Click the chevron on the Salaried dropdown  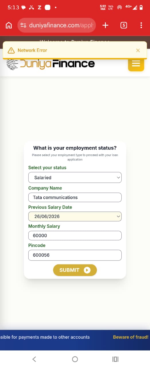pyautogui.click(x=118, y=178)
